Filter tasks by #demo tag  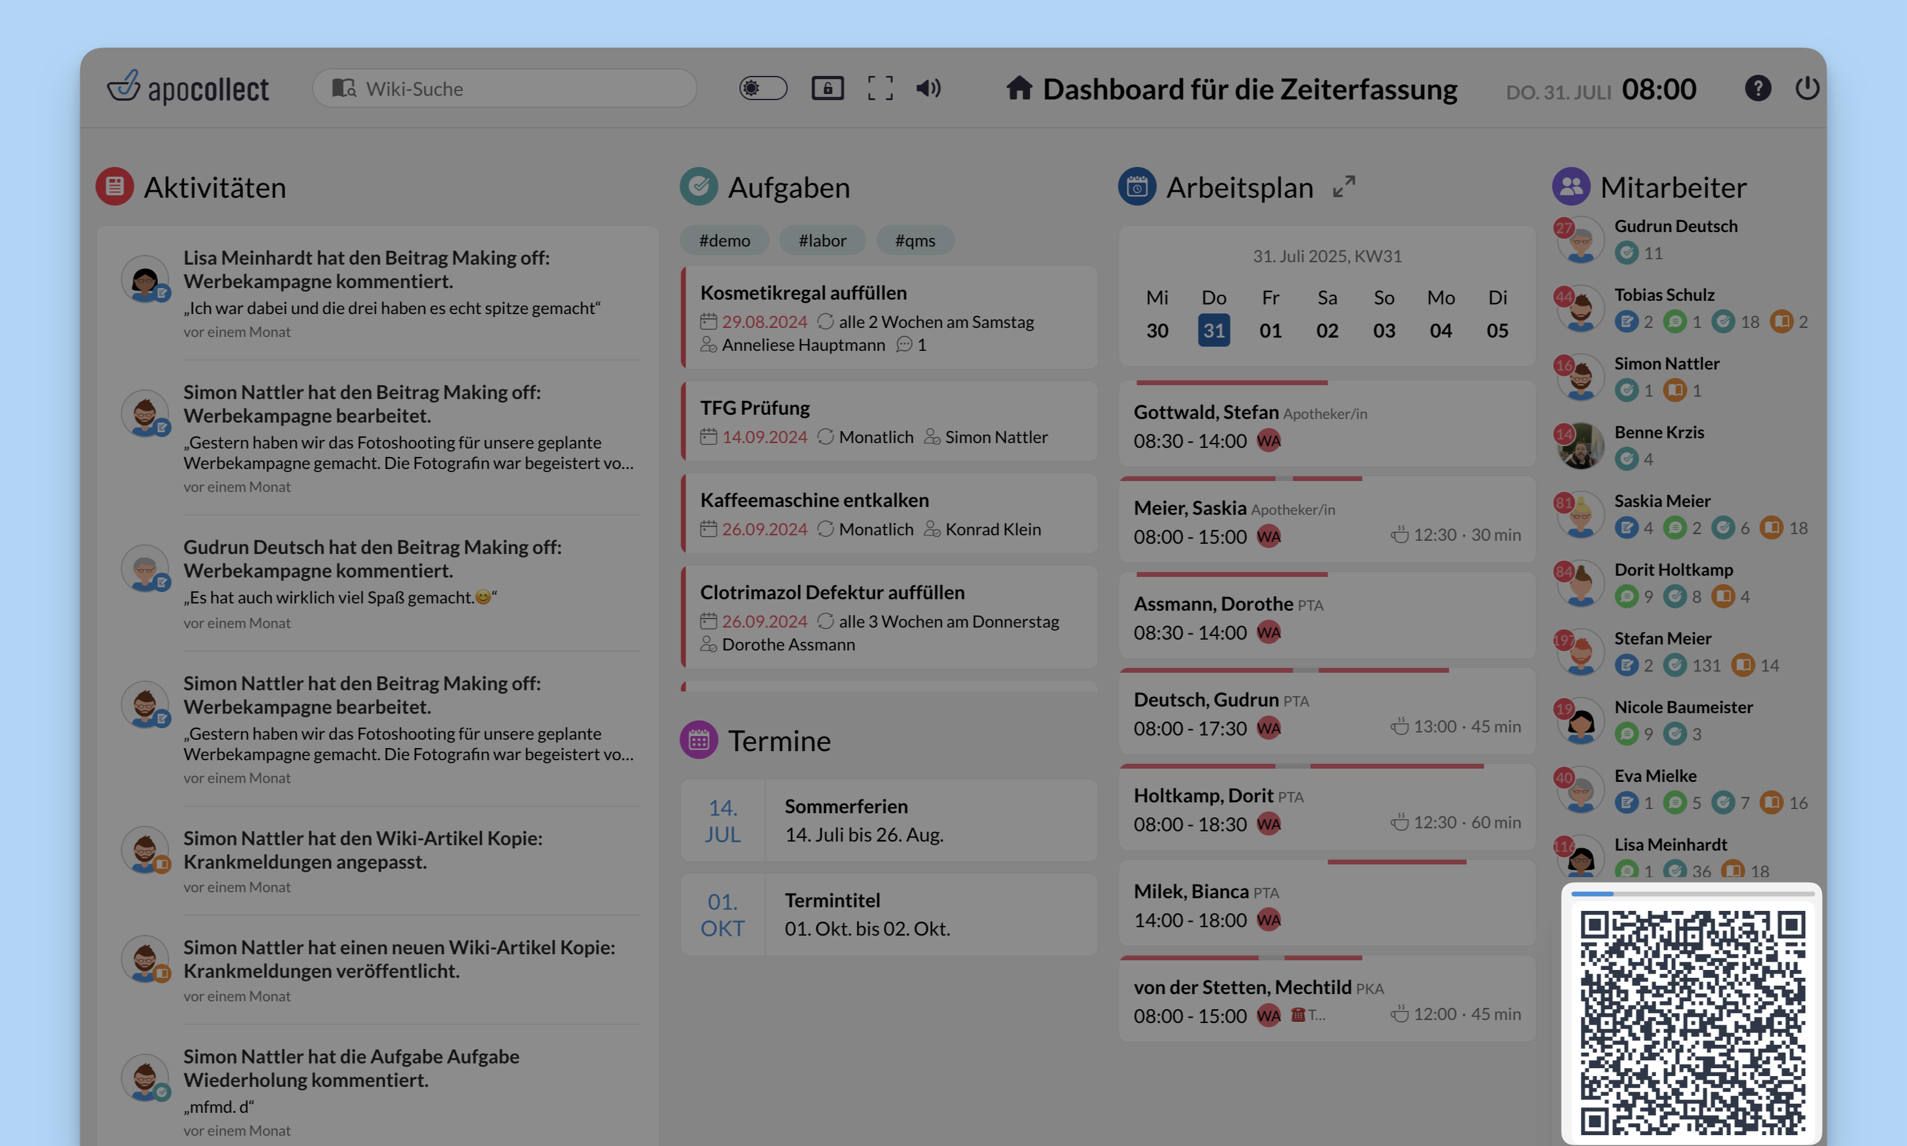click(x=724, y=240)
